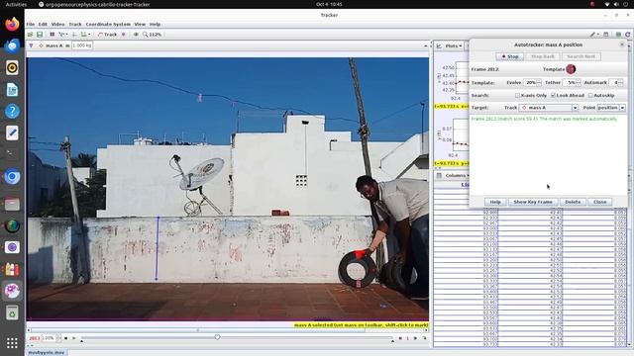The image size is (634, 356).
Task: Select the msdbyysle.mov video tab
Action: 47,352
